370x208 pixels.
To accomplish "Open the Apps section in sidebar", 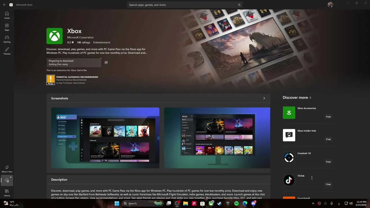I will [7, 27].
